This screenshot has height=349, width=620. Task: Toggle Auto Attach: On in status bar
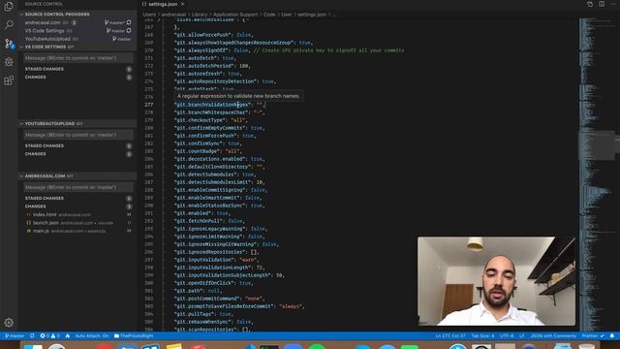tap(92, 336)
